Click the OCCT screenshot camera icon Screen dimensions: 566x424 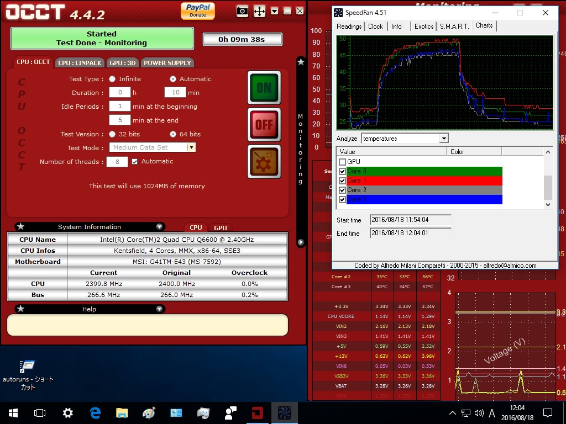[x=242, y=12]
